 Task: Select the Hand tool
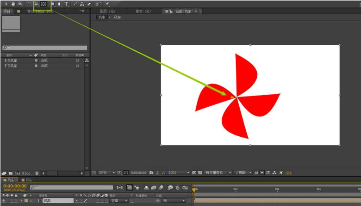point(13,4)
